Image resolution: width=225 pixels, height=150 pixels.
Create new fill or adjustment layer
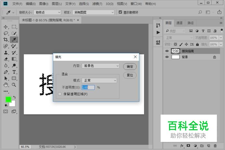195,146
